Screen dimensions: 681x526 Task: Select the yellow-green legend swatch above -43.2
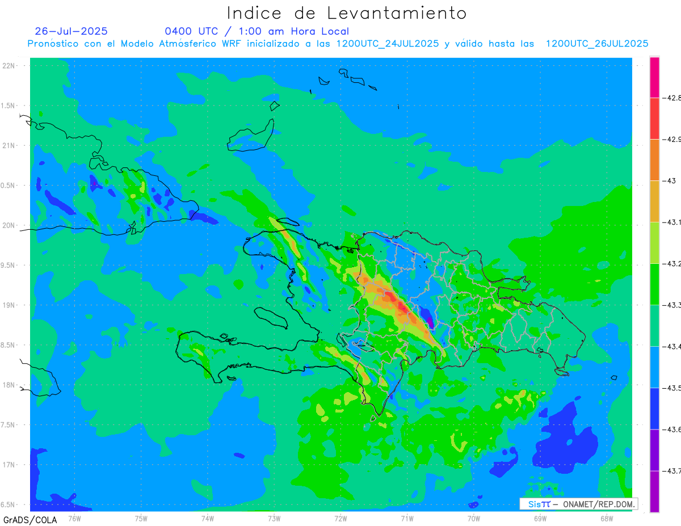(x=654, y=243)
